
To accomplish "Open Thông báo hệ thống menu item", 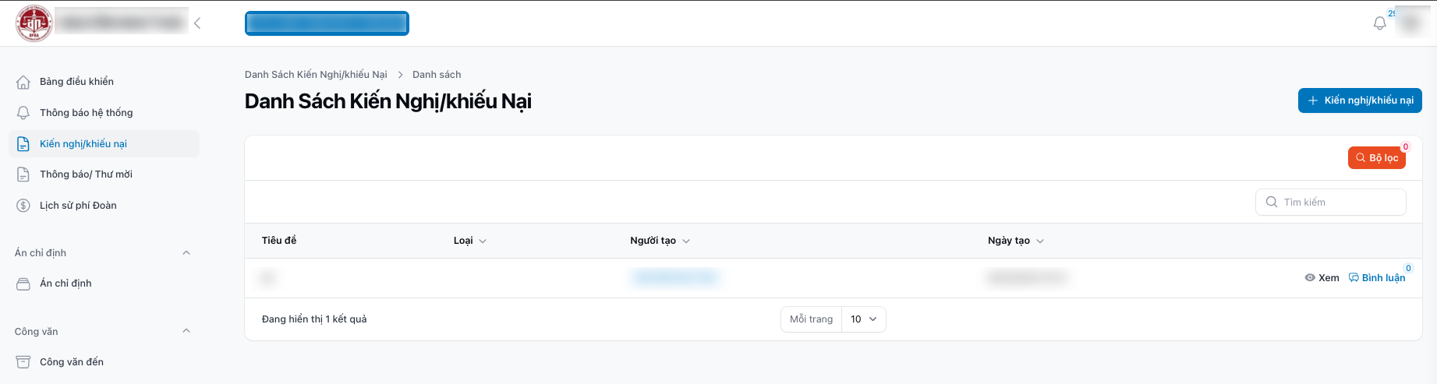I will coord(86,113).
